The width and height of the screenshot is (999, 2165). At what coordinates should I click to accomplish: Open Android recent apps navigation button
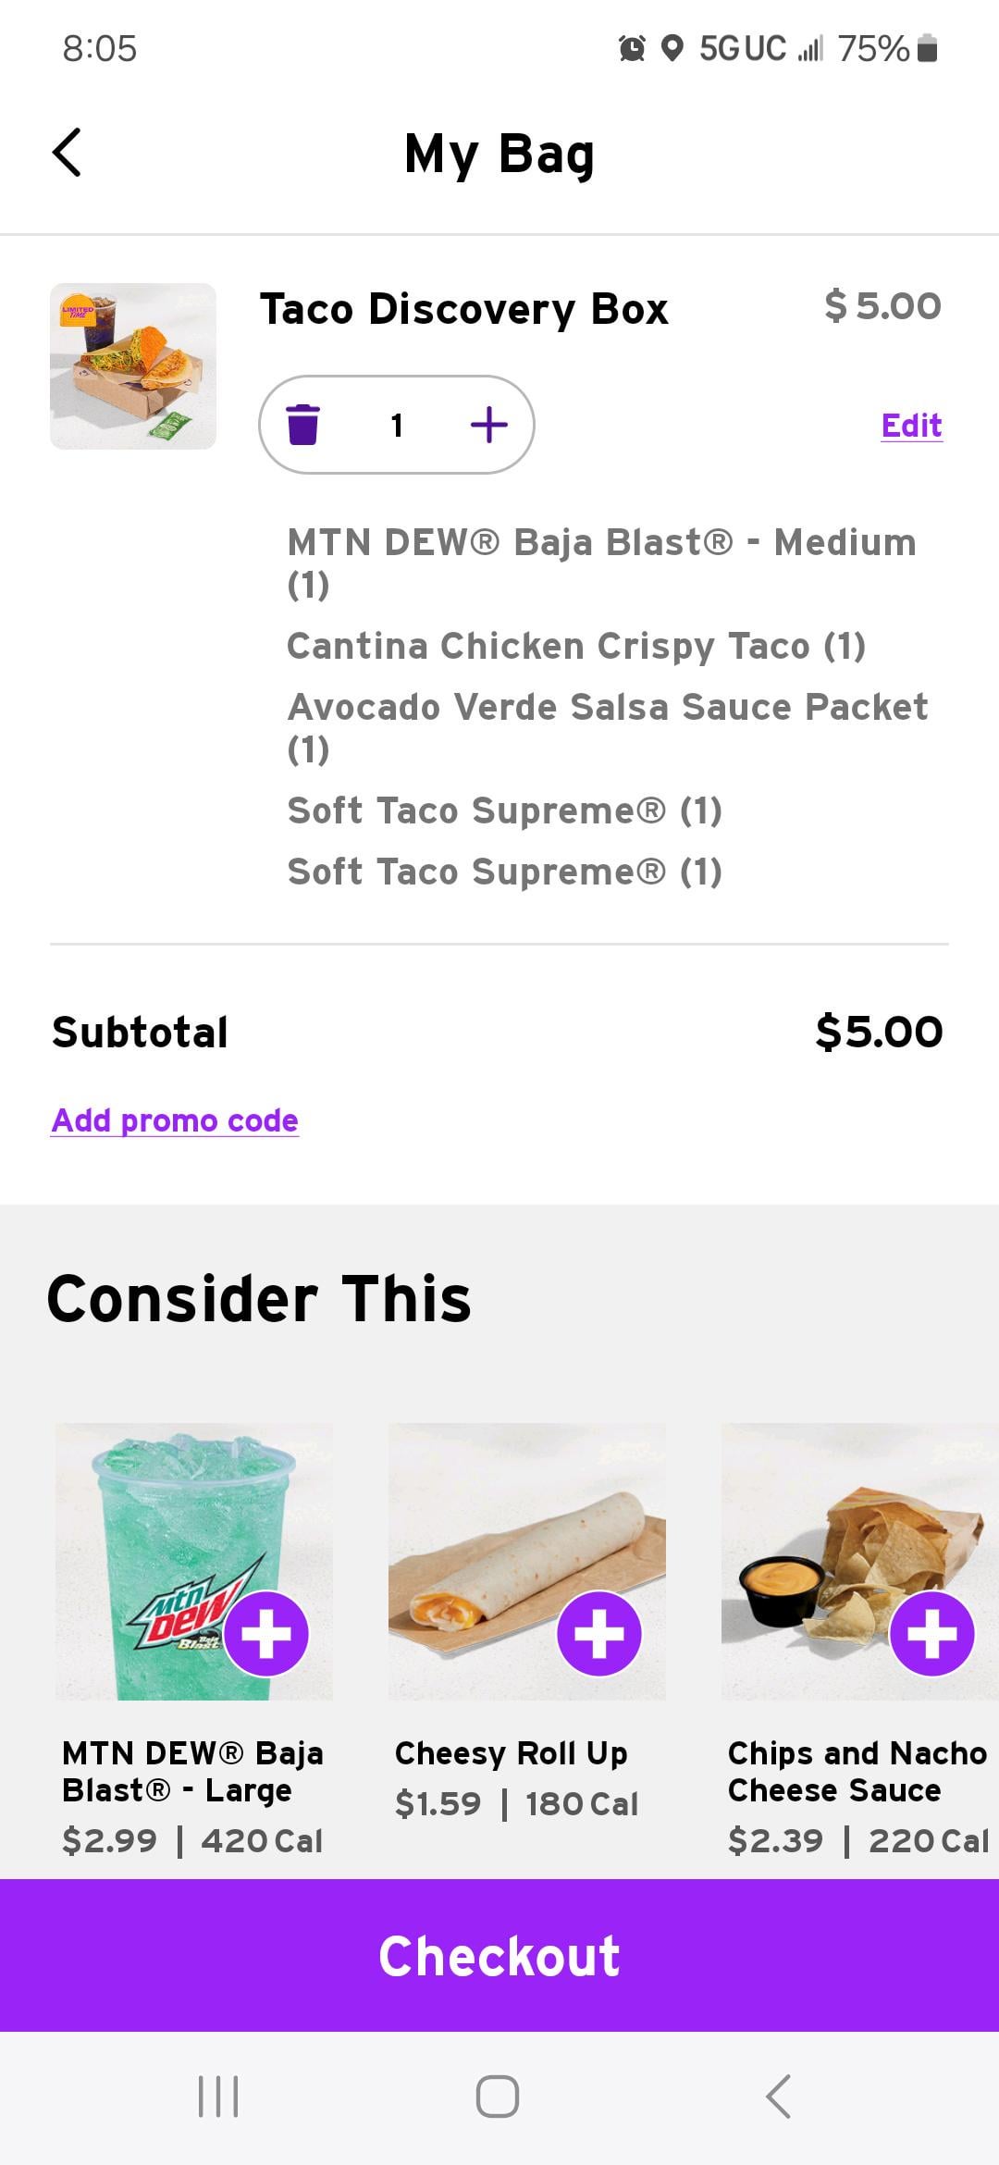[218, 2096]
